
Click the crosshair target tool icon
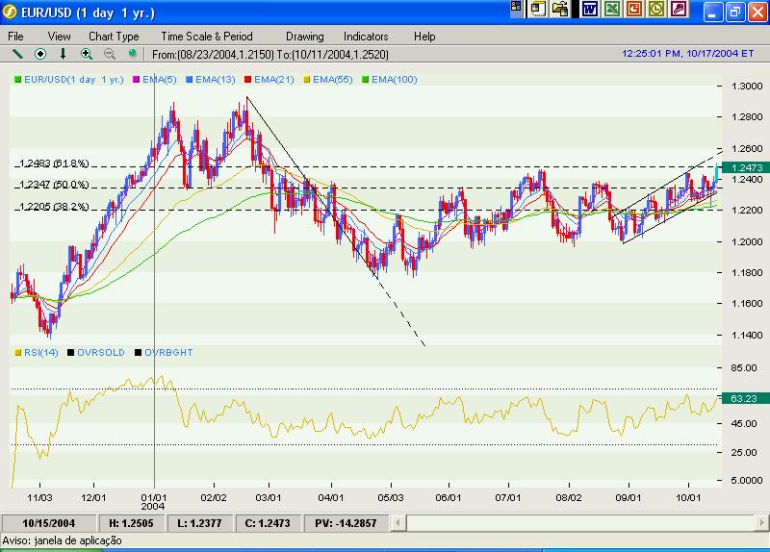click(40, 54)
